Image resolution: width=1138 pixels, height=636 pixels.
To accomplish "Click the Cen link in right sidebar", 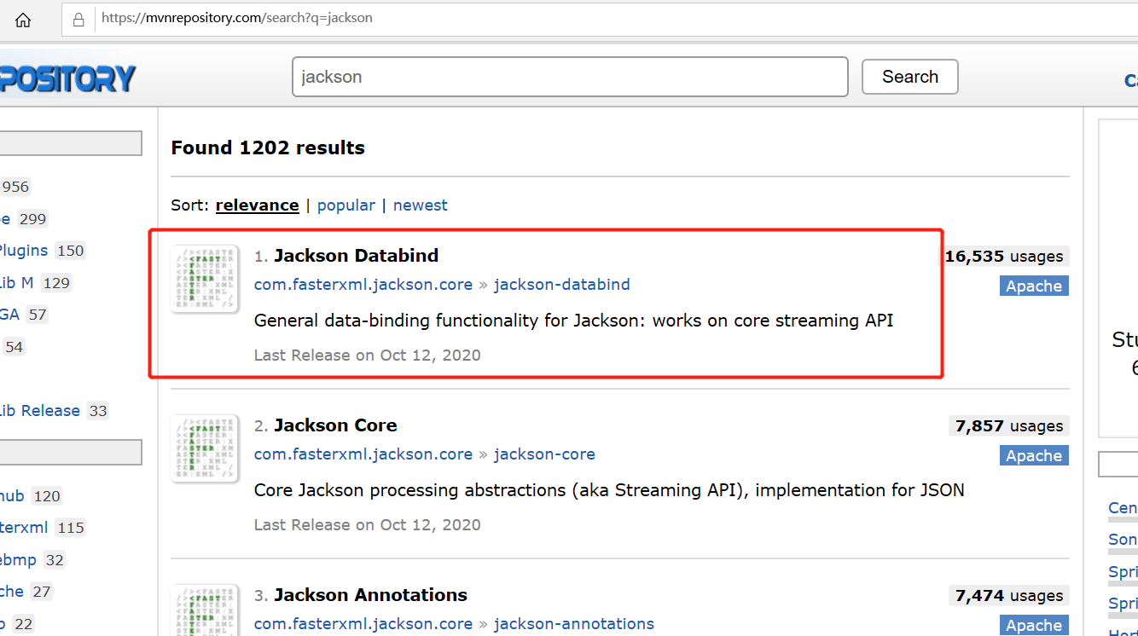I will (1123, 508).
